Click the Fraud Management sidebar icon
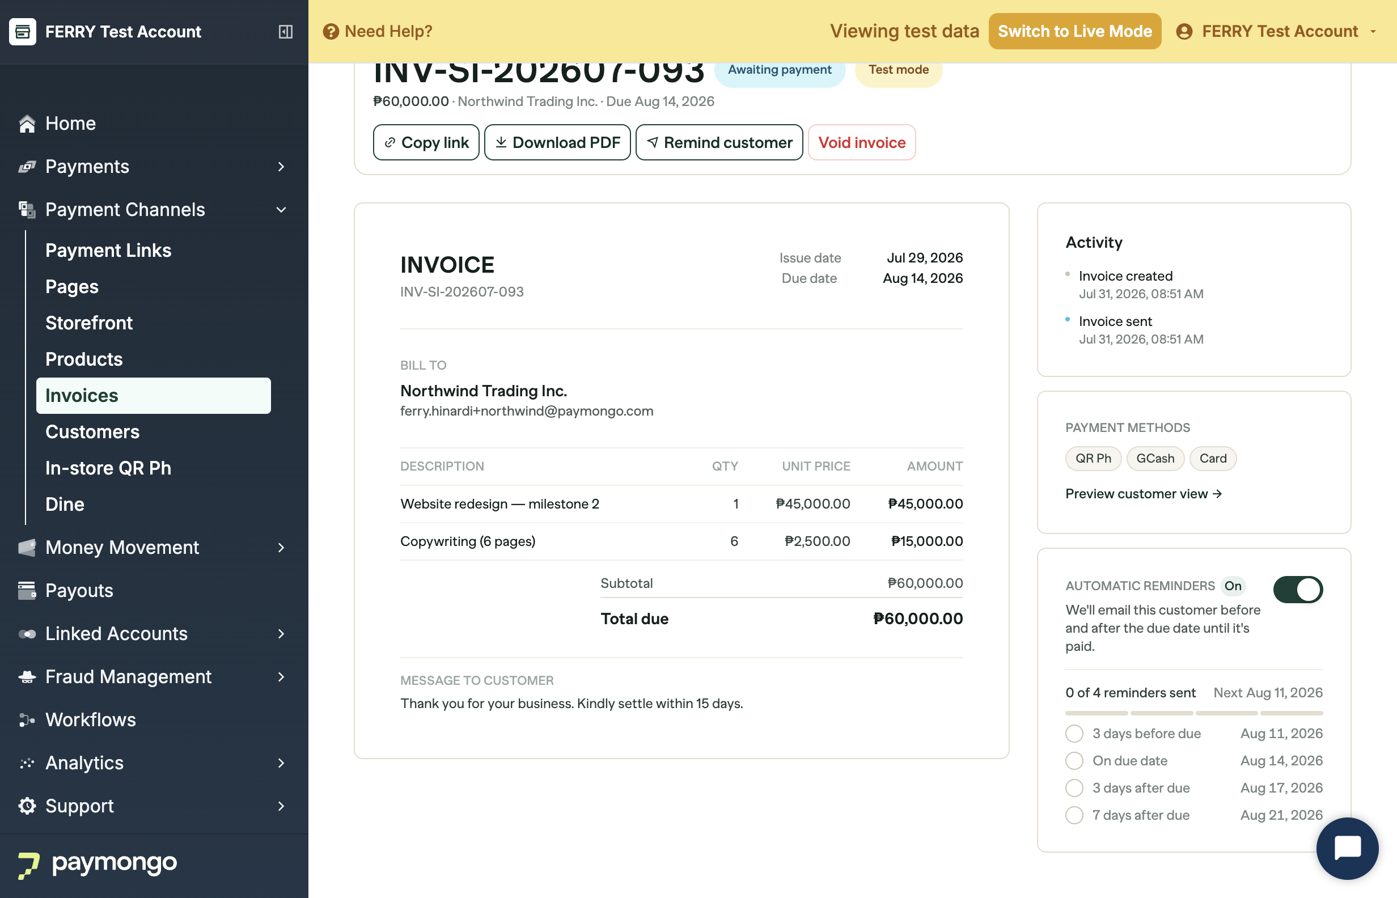Viewport: 1397px width, 898px height. (x=27, y=677)
